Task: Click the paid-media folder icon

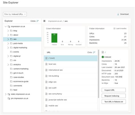Action: pos(11,43)
